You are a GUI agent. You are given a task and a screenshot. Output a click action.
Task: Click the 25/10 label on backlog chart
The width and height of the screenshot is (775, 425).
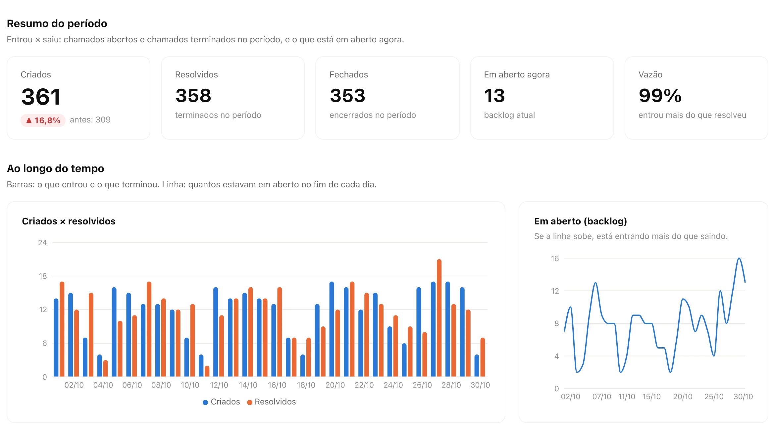point(714,397)
